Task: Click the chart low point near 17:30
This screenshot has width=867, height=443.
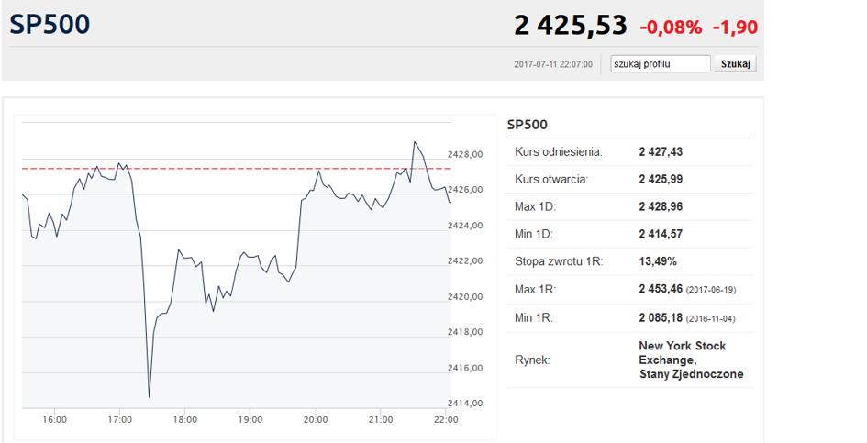Action: 150,396
